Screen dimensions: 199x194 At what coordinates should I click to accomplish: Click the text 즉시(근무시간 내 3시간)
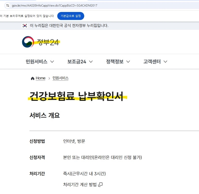click(84, 173)
